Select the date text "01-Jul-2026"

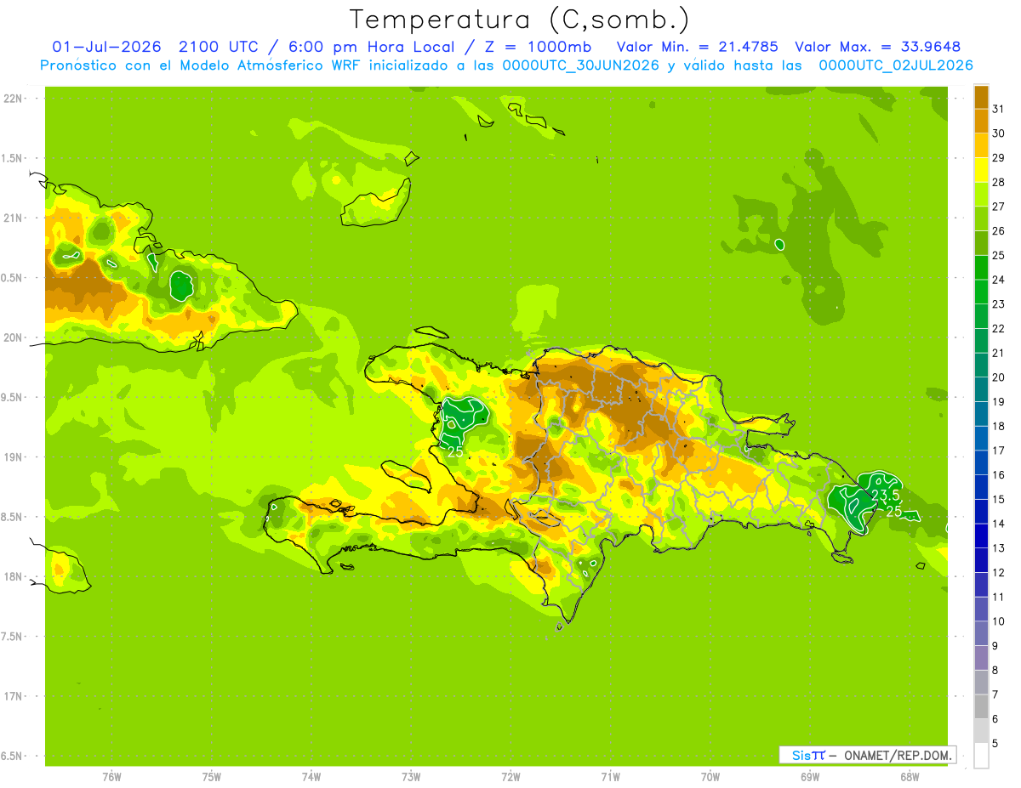(107, 47)
